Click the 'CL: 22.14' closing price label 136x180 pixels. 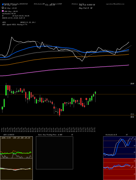(50, 5)
